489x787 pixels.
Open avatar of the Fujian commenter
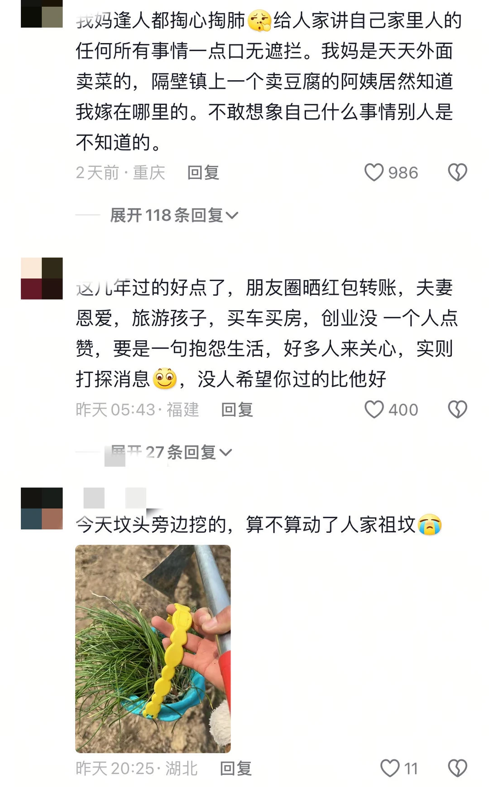tap(42, 279)
